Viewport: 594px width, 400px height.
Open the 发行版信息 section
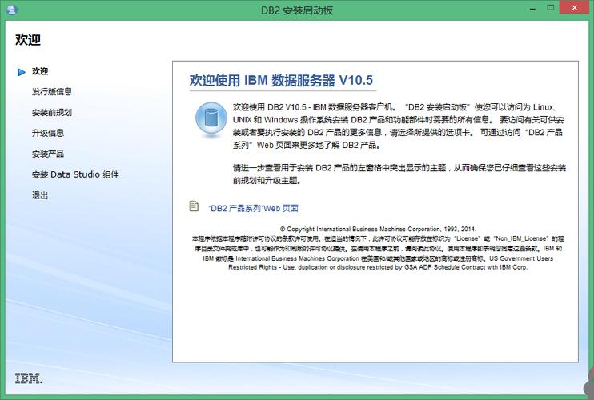tap(52, 91)
